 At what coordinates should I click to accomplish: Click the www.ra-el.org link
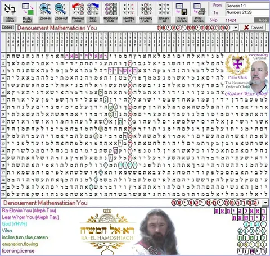coord(258,55)
